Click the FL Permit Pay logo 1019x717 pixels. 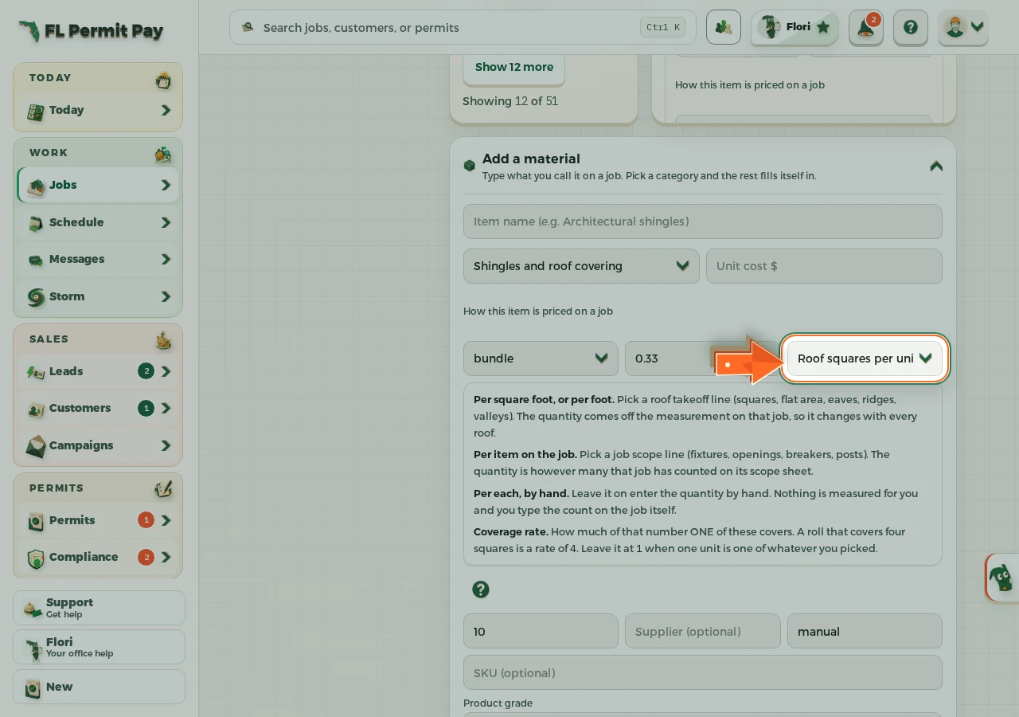tap(91, 31)
